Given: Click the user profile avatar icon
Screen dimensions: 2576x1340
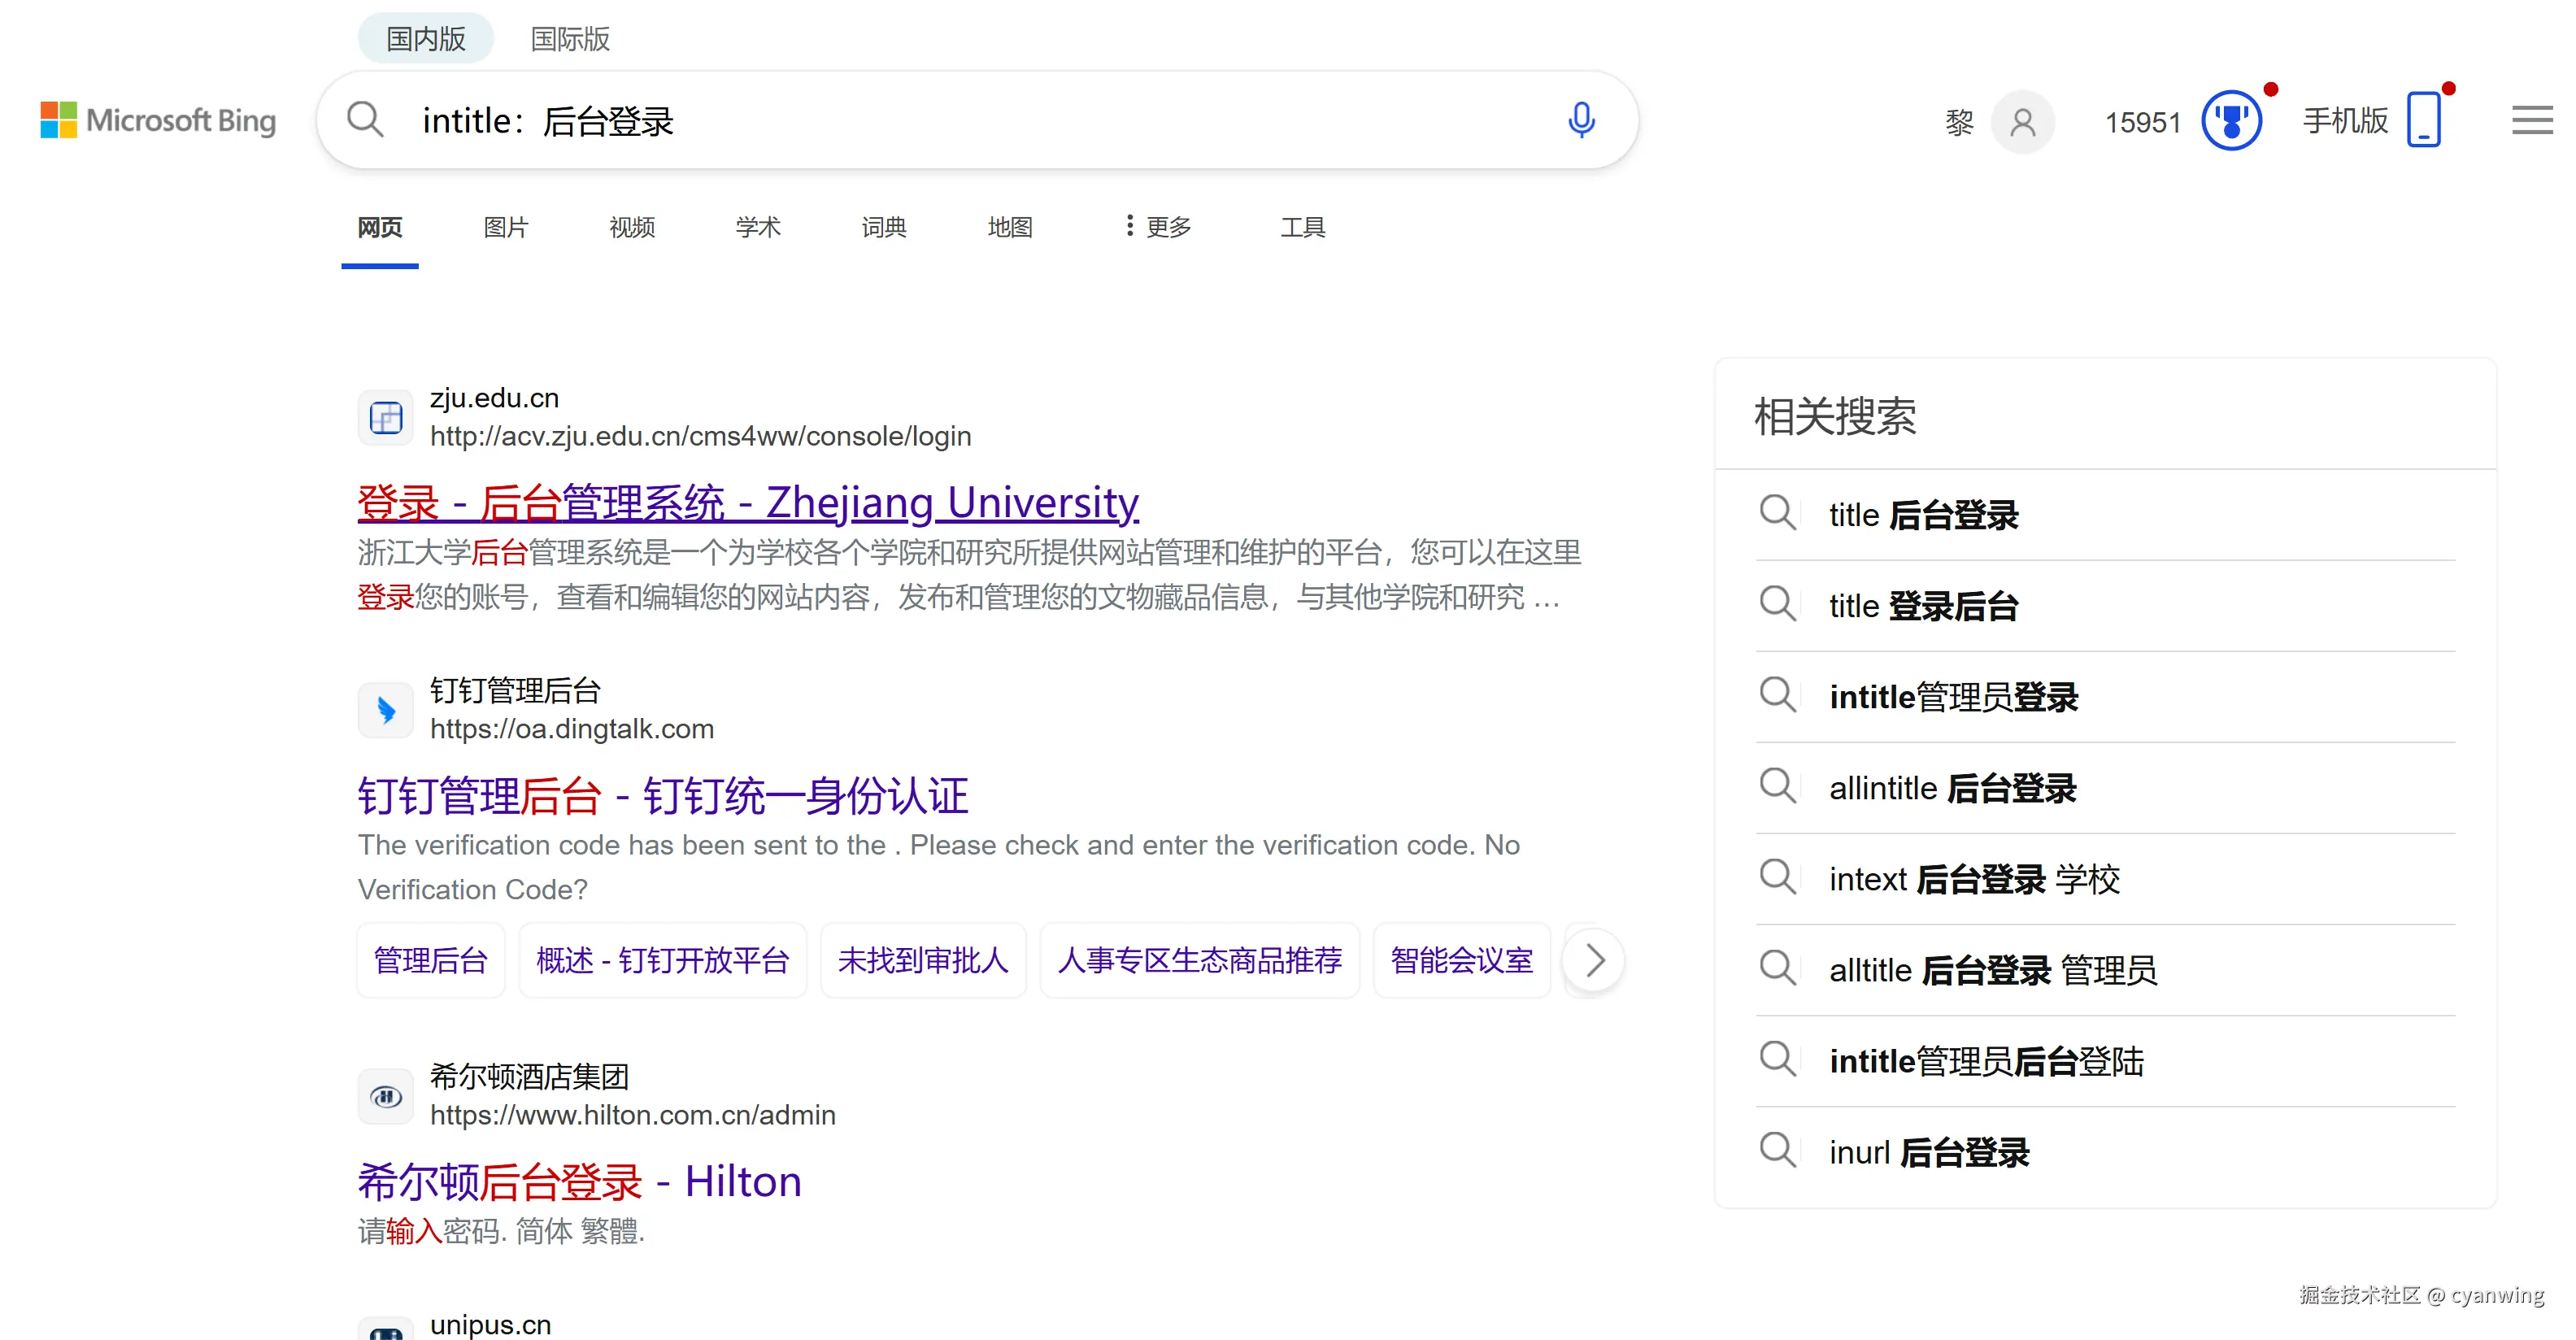Looking at the screenshot, I should pos(2022,122).
